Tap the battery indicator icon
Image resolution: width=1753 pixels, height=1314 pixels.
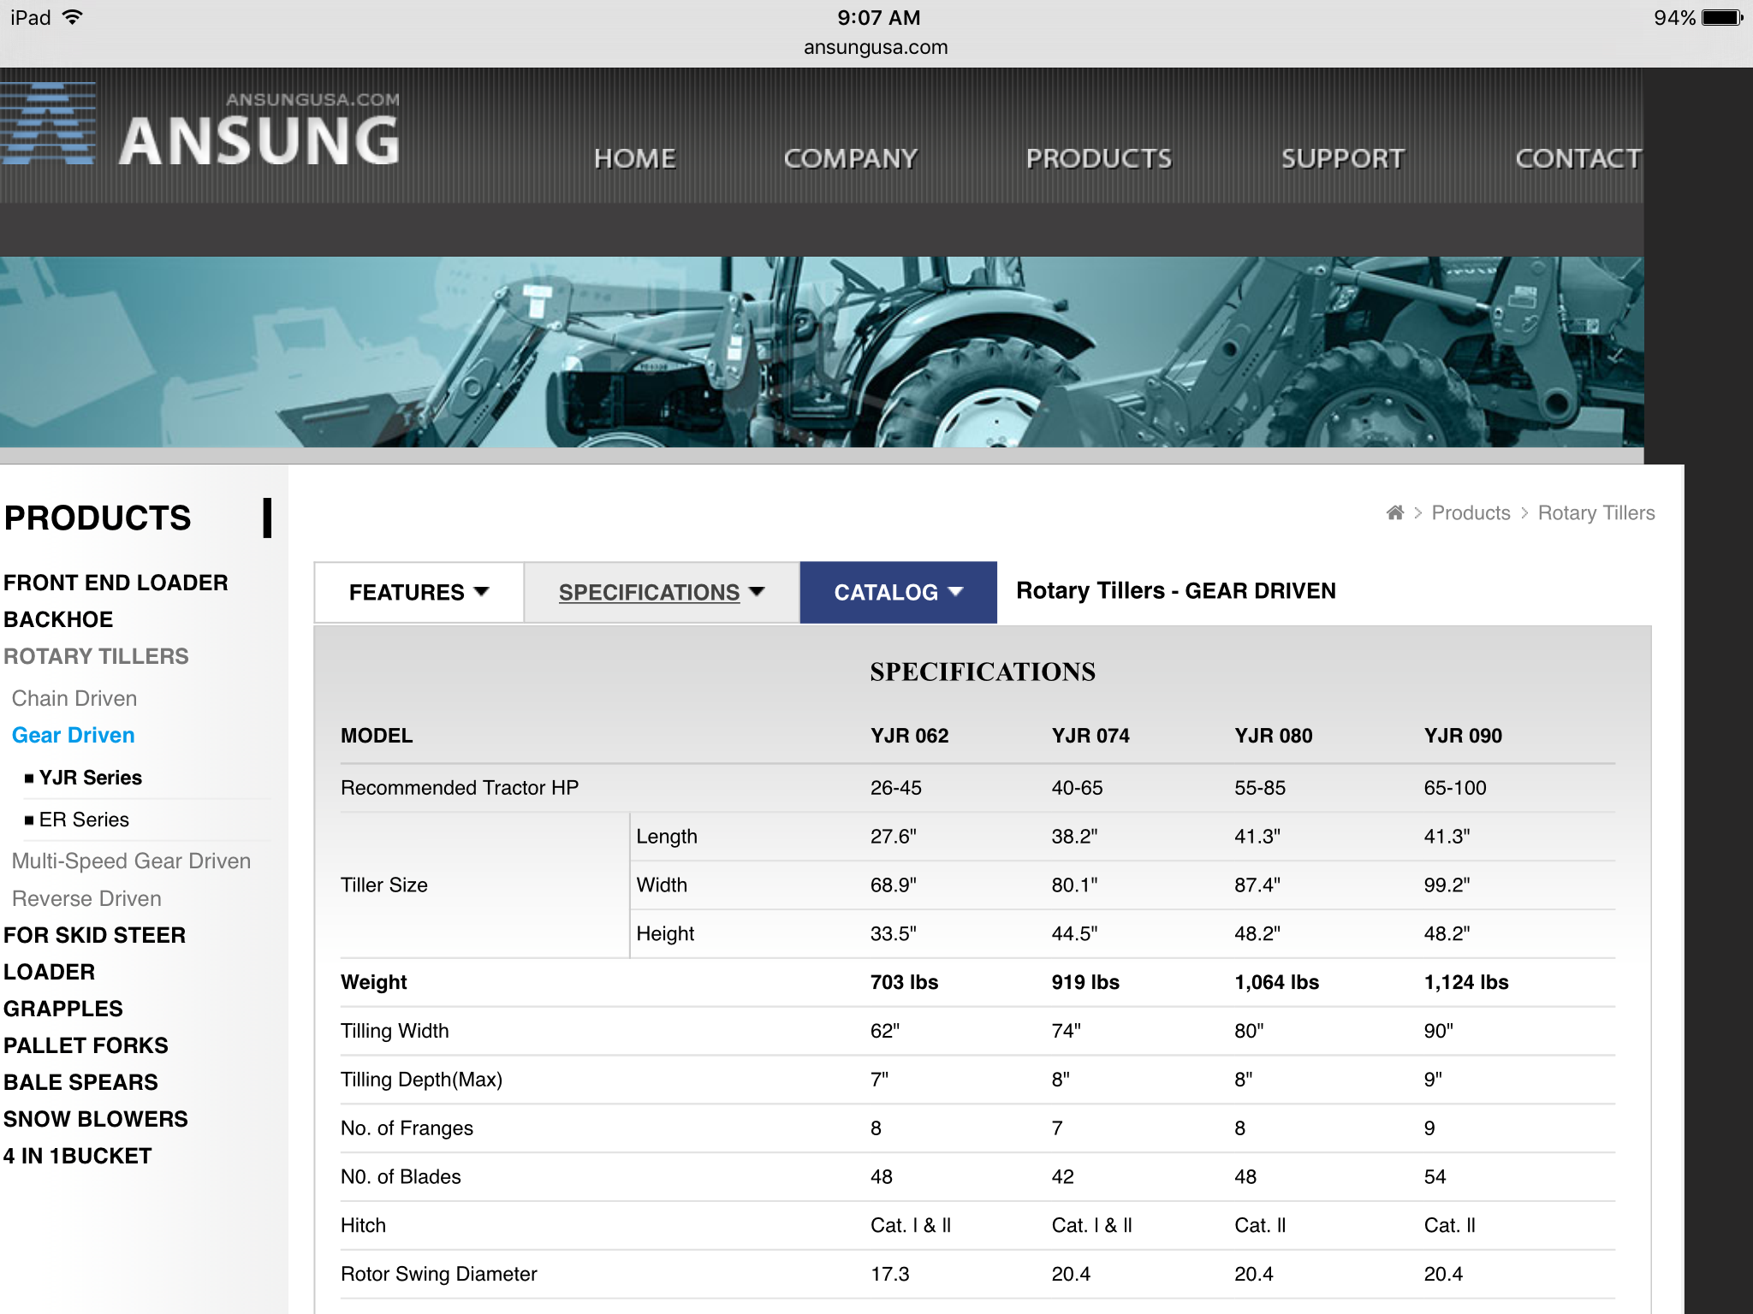coord(1721,17)
